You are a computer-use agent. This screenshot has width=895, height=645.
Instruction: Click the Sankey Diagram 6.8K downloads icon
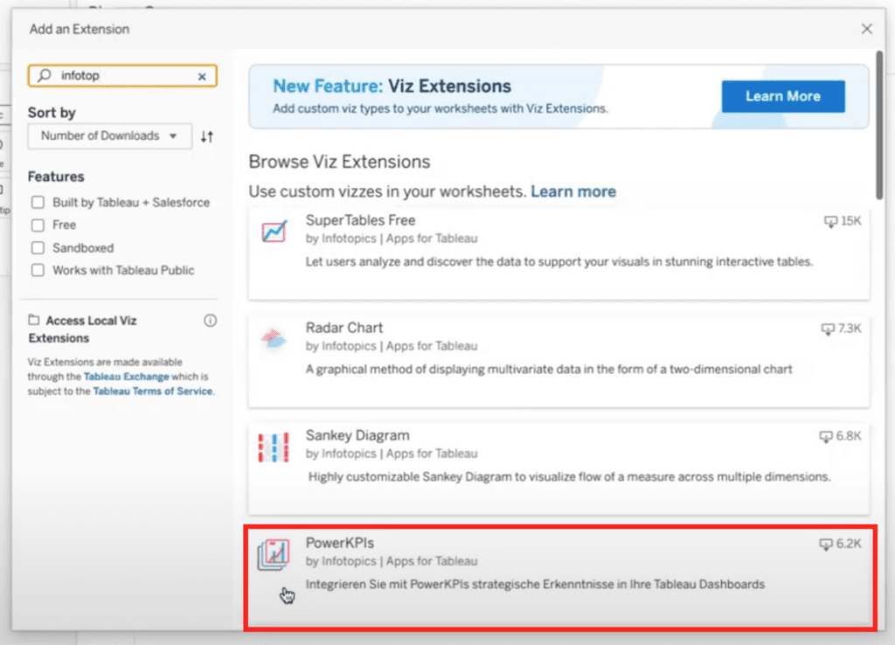(826, 437)
